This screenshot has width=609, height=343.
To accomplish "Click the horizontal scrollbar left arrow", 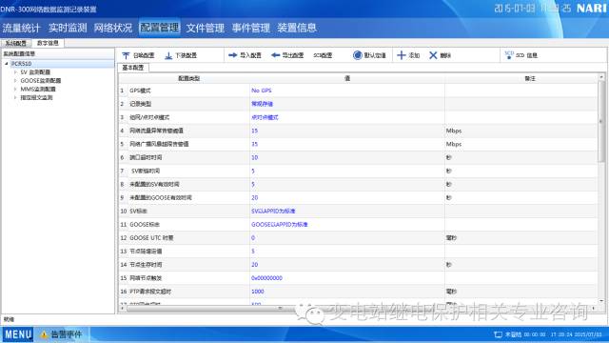I will point(123,309).
